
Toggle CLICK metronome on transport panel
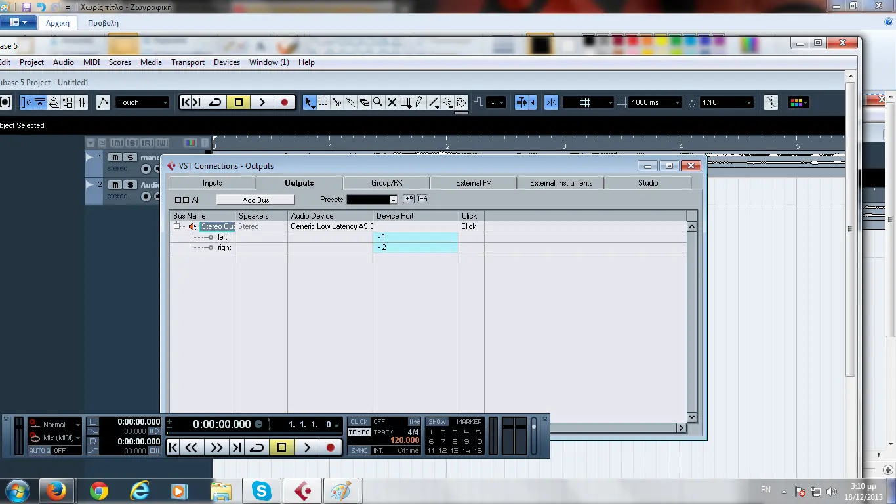coord(359,422)
